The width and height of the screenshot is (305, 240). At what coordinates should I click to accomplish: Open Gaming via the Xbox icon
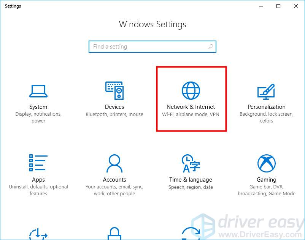coord(266,163)
